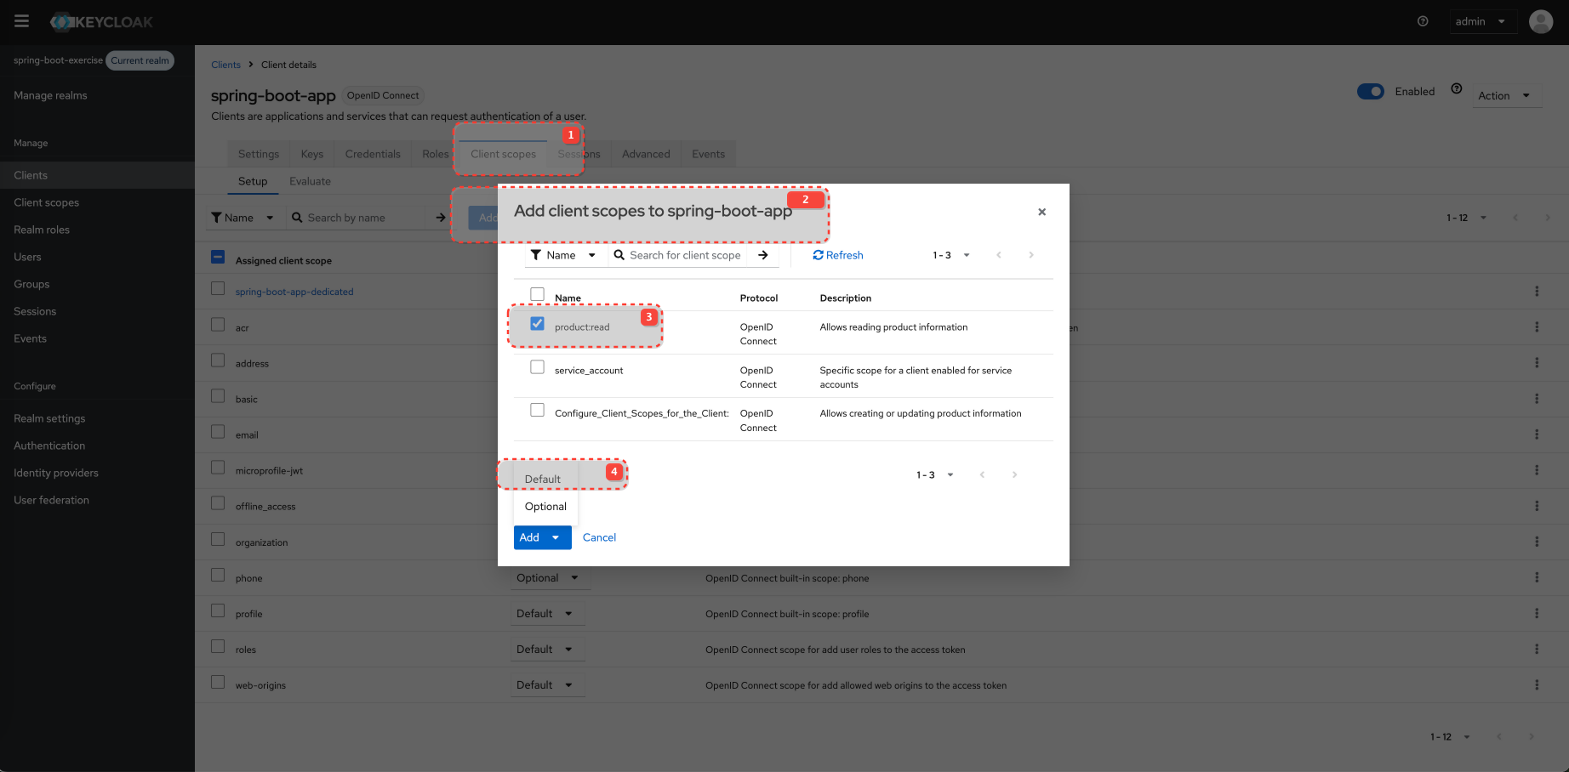Viewport: 1569px width, 772px height.
Task: Click the Name filter funnel icon
Action: [536, 255]
